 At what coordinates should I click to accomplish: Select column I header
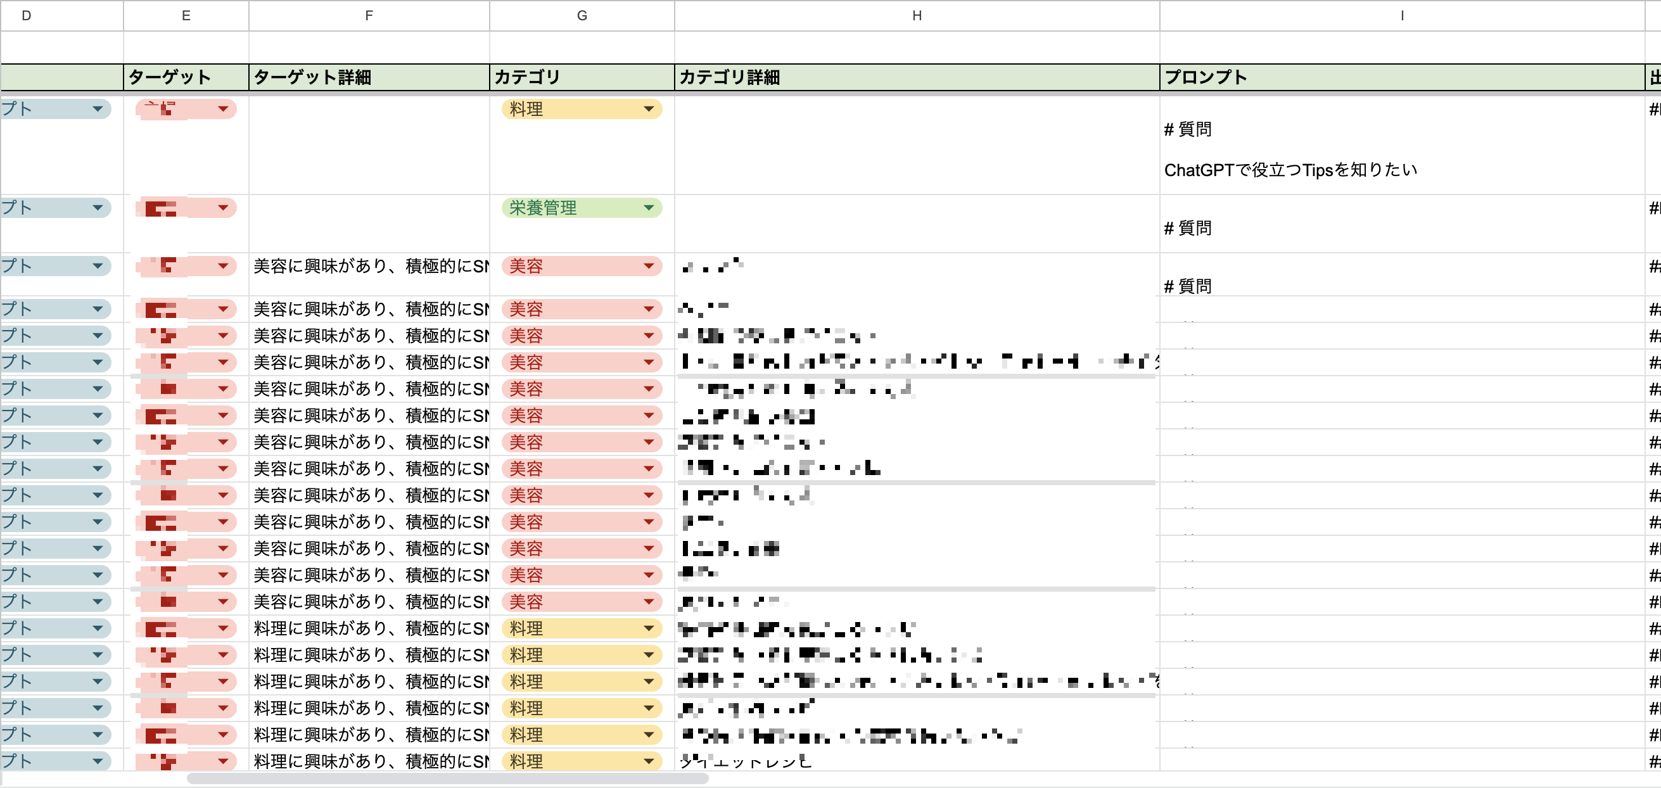pos(1402,15)
